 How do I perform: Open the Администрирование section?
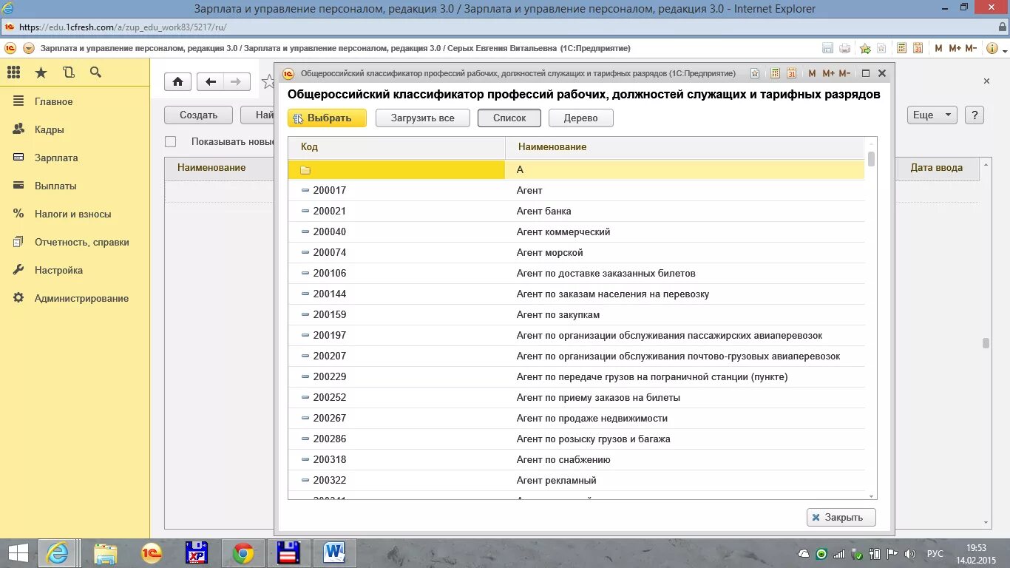tap(82, 298)
